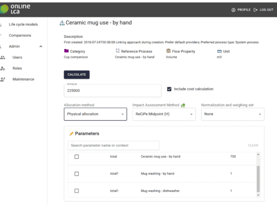Click 'total1' in Mug washing - by hand row

tap(114, 174)
